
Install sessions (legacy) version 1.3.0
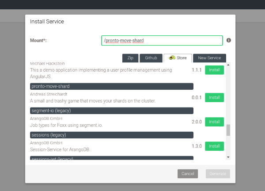click(x=214, y=146)
